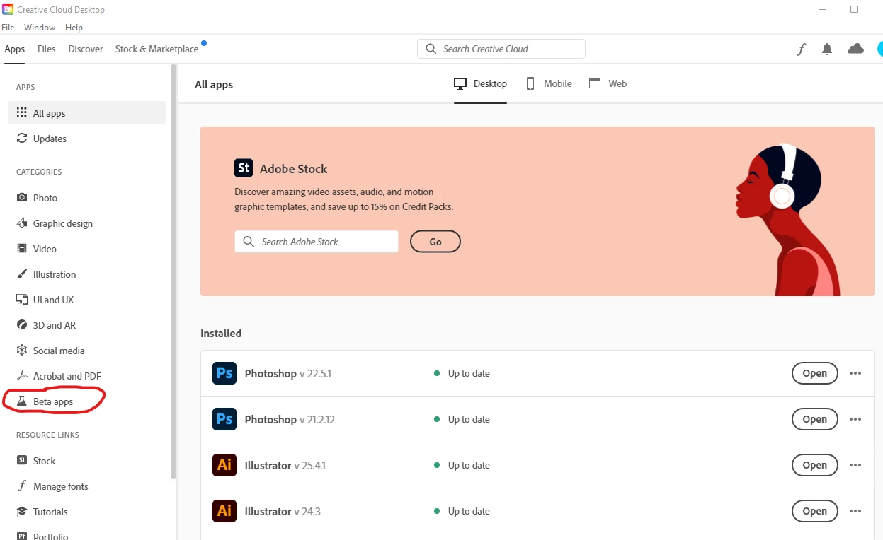Click the All apps page heading
This screenshot has height=540, width=883.
coord(214,84)
